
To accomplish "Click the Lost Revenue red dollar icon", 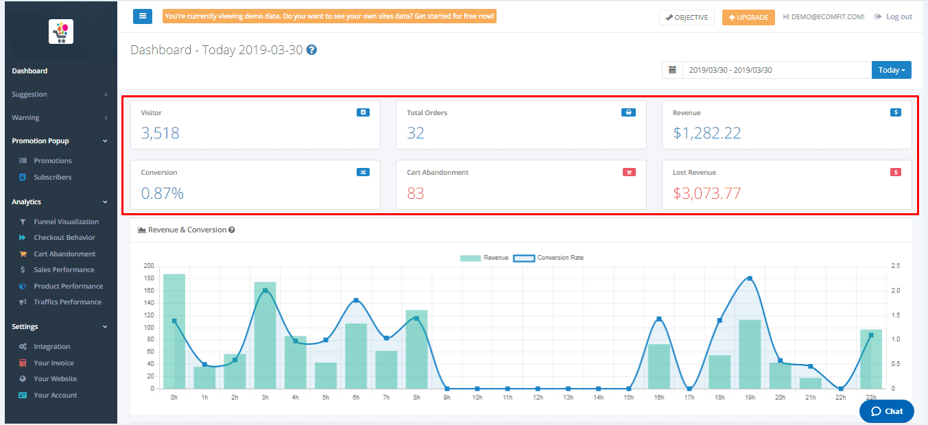I will coord(895,172).
